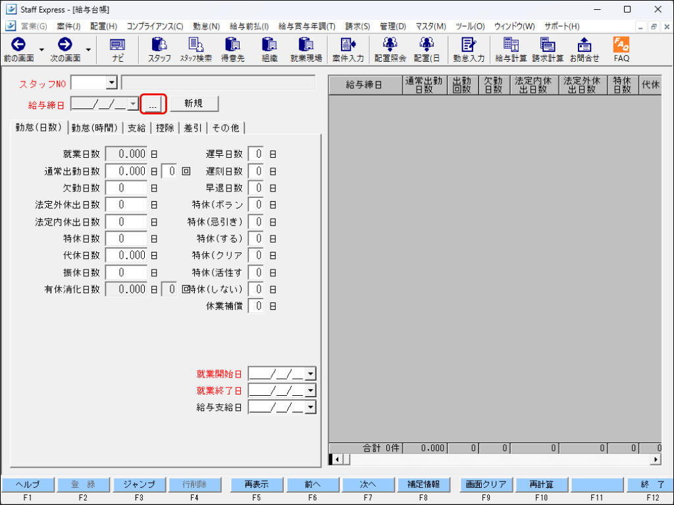Click the 次へ F7 button

pyautogui.click(x=368, y=485)
